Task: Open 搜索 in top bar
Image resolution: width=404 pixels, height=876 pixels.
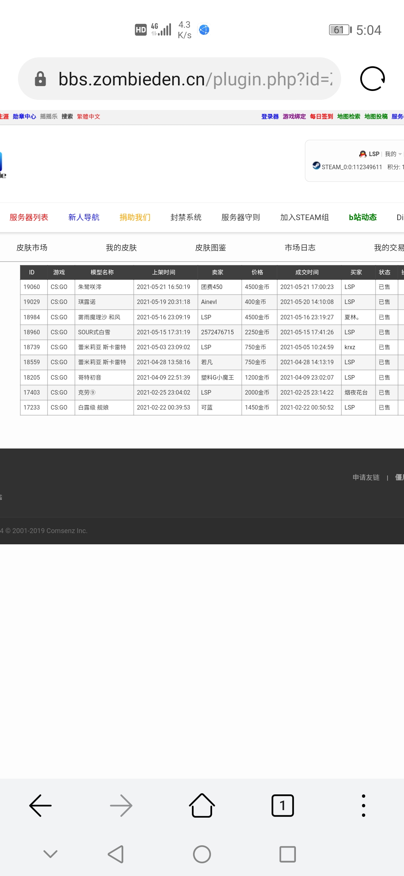Action: pos(67,116)
